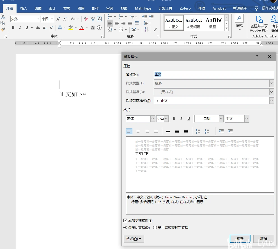Click the Enclose Characters icon
Screen dimensions: 278x249
[x=99, y=28]
